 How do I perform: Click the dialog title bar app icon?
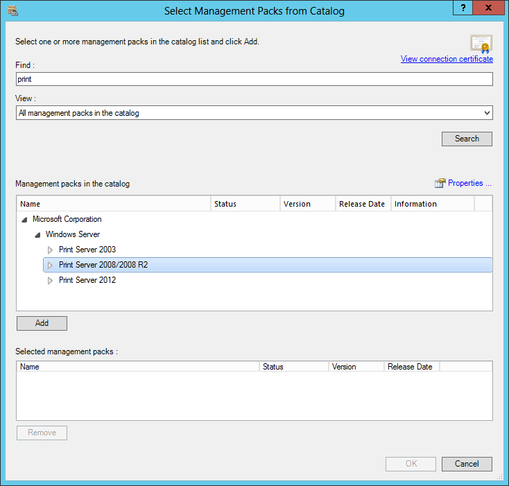[x=13, y=10]
